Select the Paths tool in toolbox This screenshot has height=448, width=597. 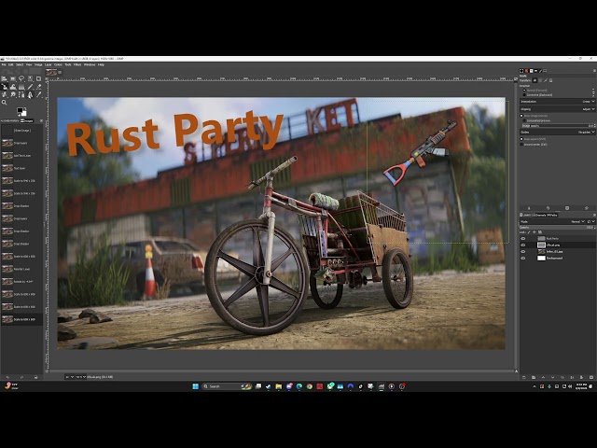[x=21, y=94]
